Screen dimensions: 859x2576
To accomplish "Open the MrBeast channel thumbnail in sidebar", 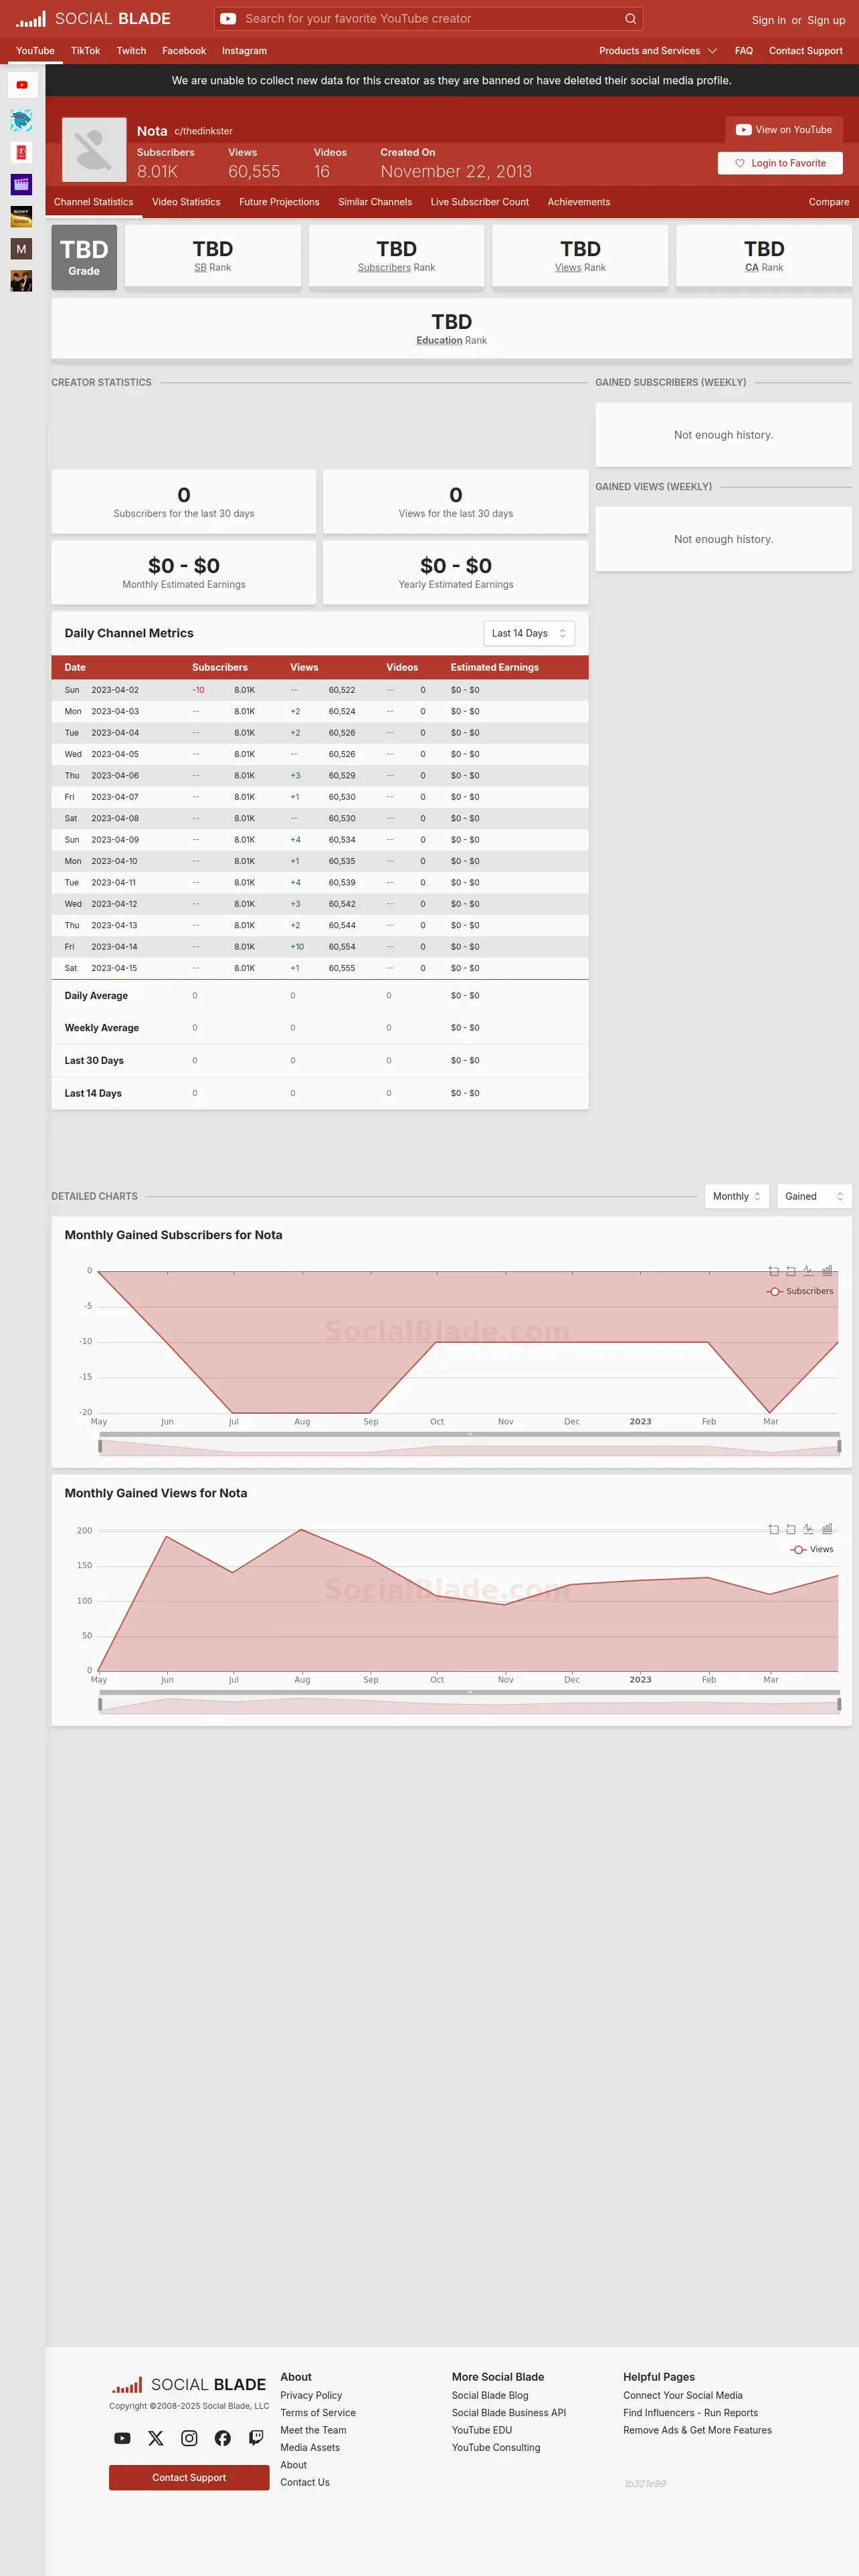I will pyautogui.click(x=21, y=121).
